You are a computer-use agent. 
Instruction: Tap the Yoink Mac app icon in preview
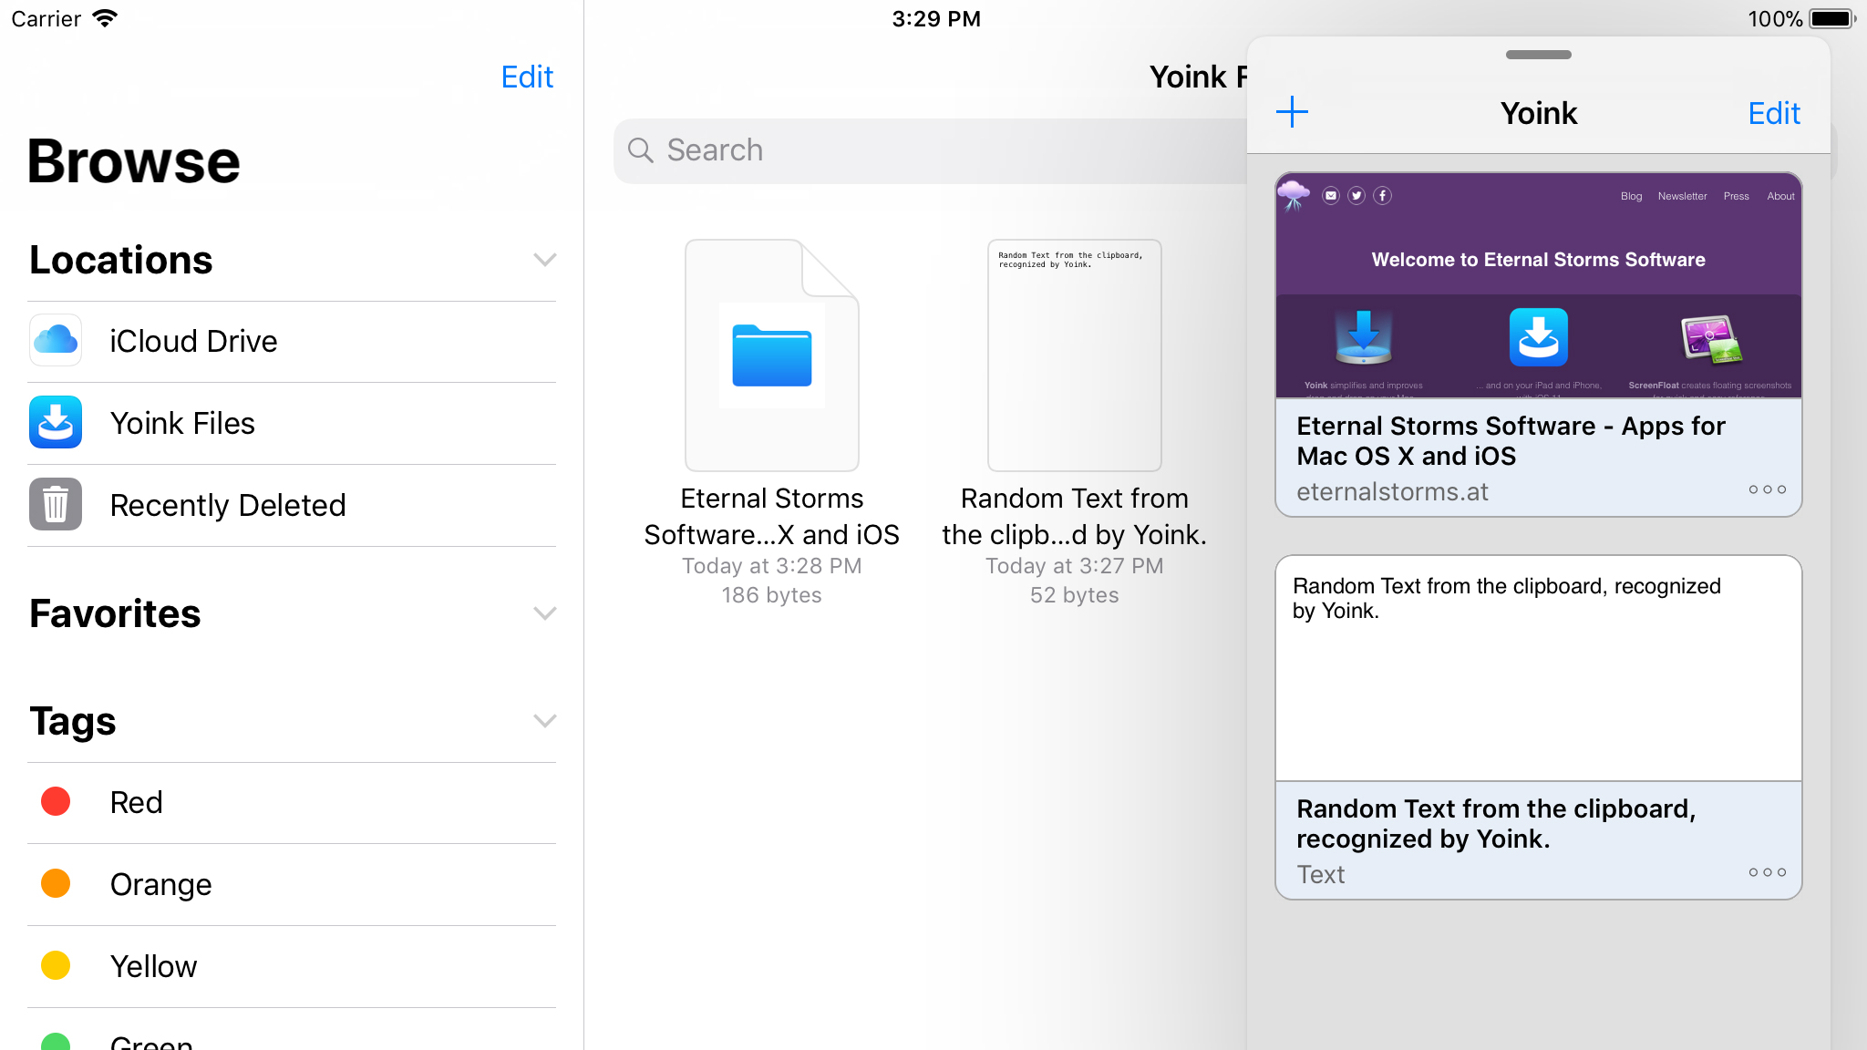(x=1363, y=337)
